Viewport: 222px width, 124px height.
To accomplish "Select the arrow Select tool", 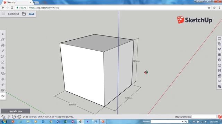I will pos(3,34).
